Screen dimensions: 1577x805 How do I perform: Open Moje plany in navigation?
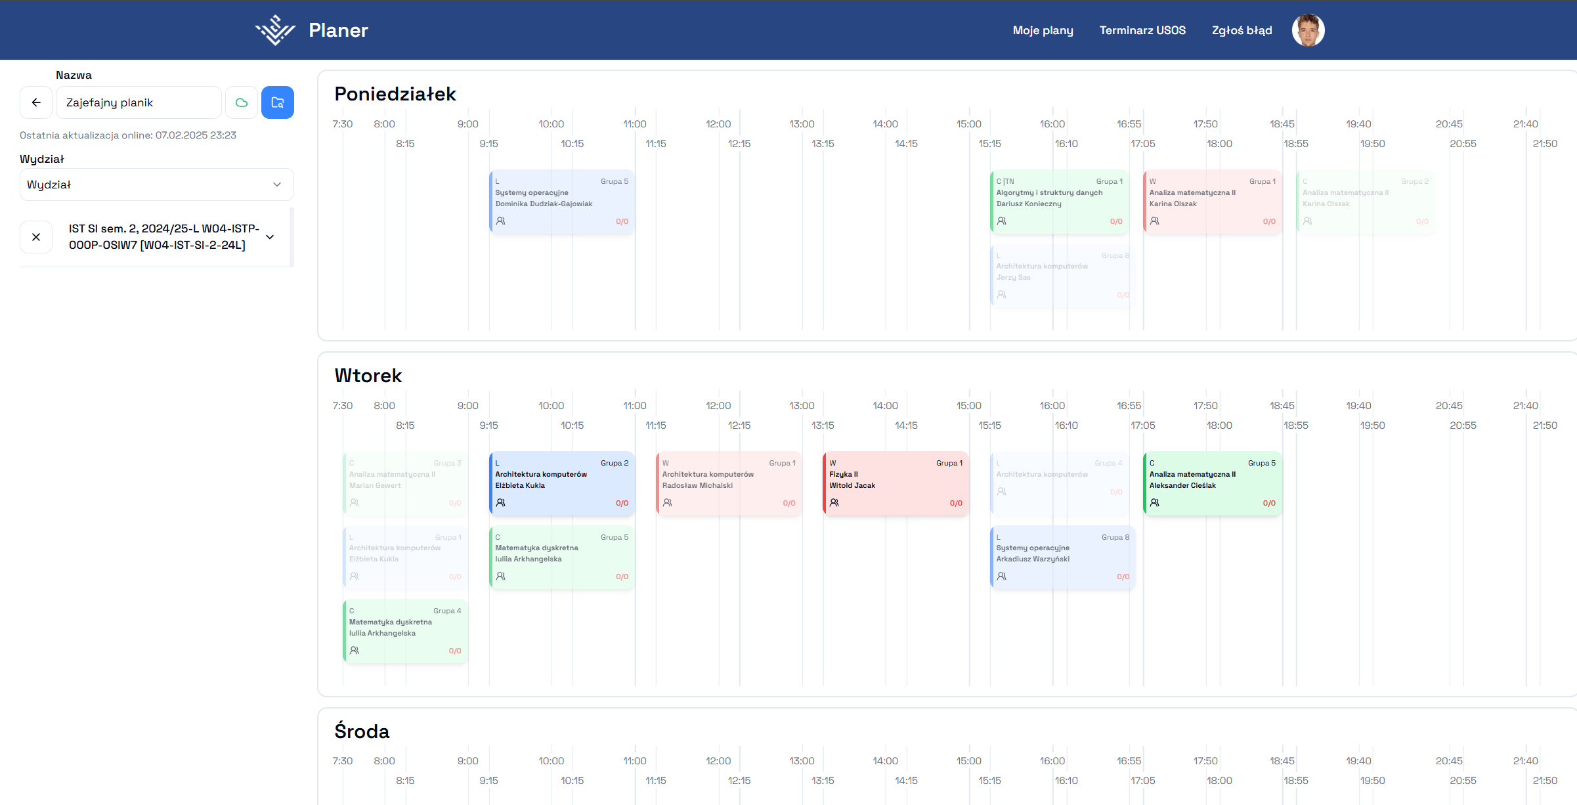[x=1043, y=30]
